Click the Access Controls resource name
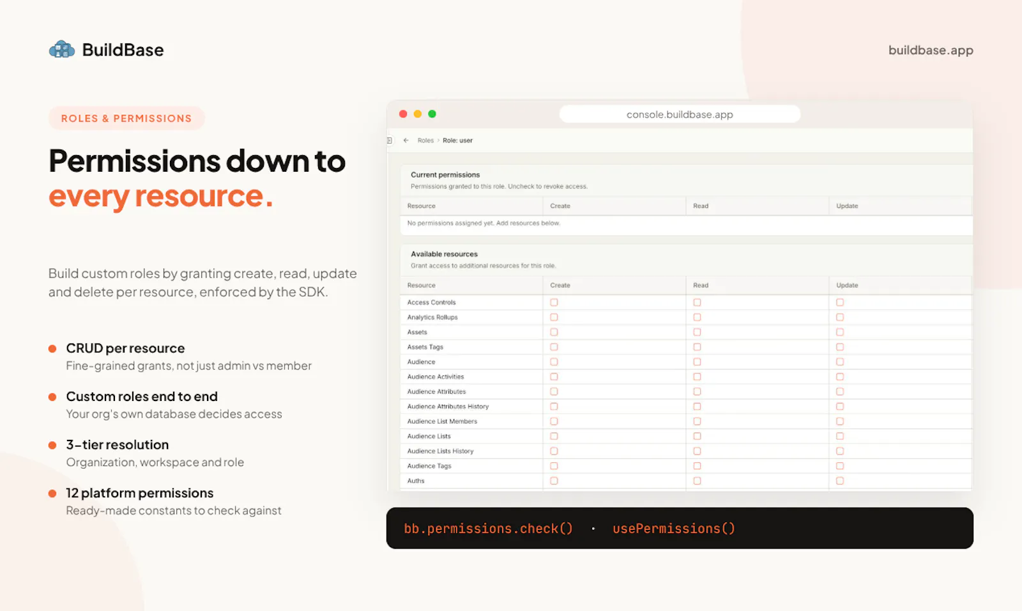 tap(432, 303)
